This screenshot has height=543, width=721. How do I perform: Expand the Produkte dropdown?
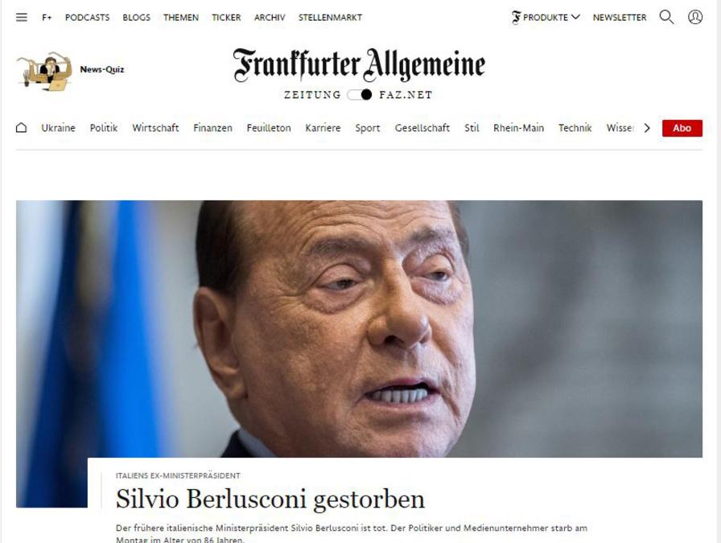pos(546,18)
